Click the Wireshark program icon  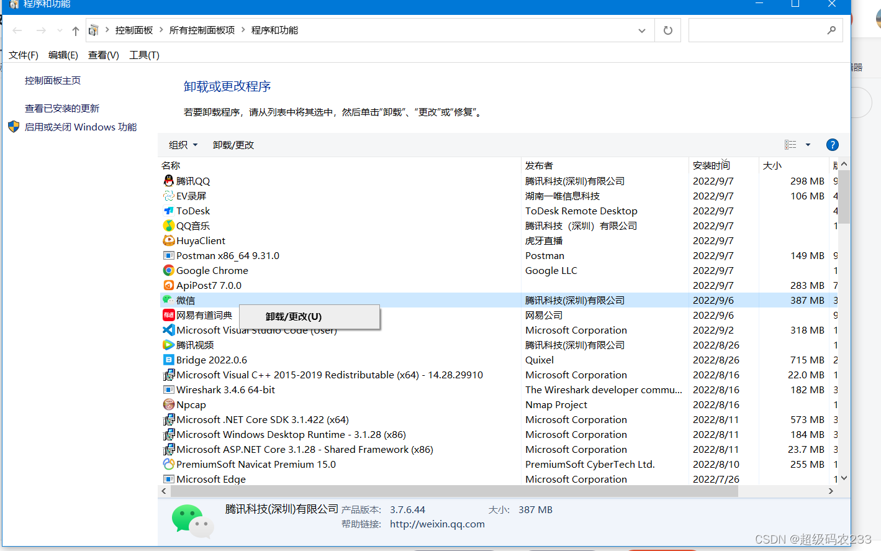coord(168,389)
